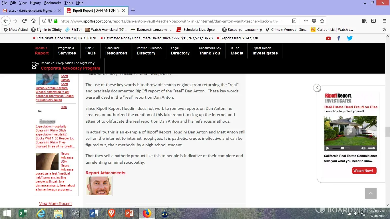This screenshot has height=219, width=390.
Task: Go to the Firefox home page
Action: point(33,21)
